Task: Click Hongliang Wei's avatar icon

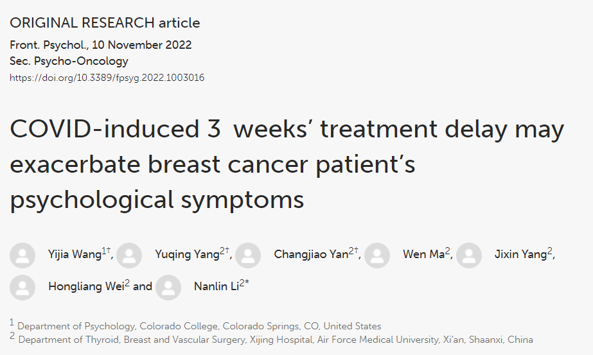Action: pos(22,287)
